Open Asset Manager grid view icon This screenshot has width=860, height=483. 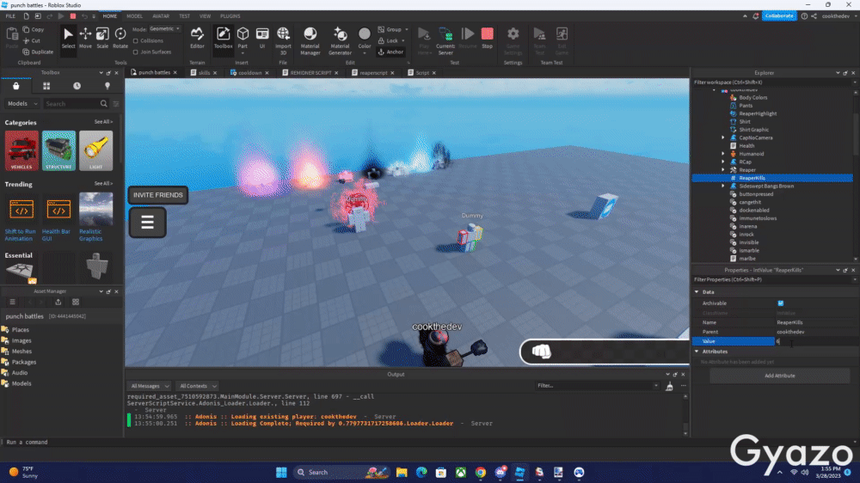click(76, 302)
